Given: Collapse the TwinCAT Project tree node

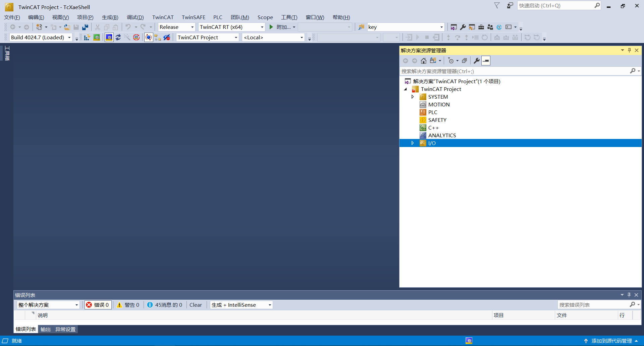Looking at the screenshot, I should 406,89.
